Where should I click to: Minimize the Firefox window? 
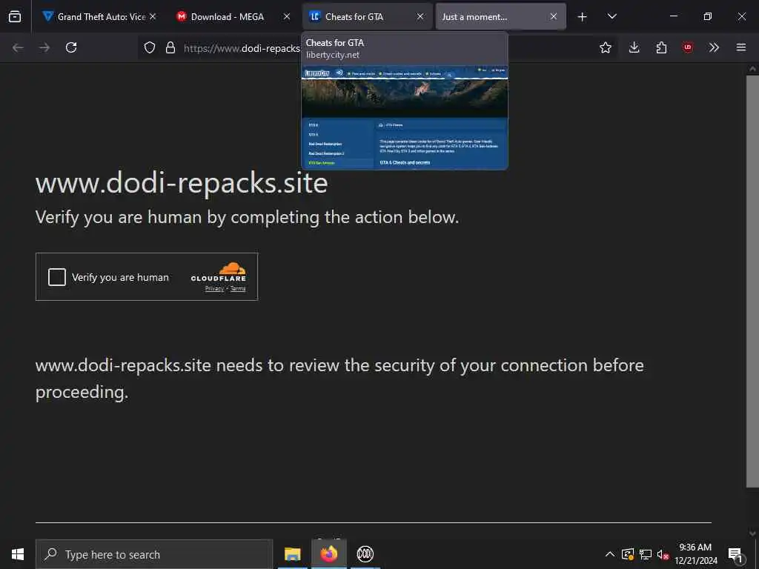[x=673, y=16]
